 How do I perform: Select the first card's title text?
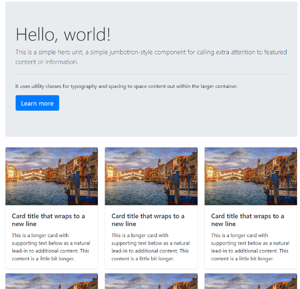point(48,220)
